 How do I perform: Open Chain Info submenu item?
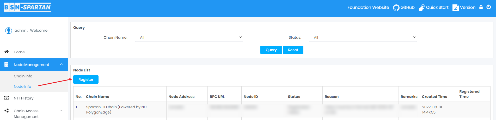23,76
